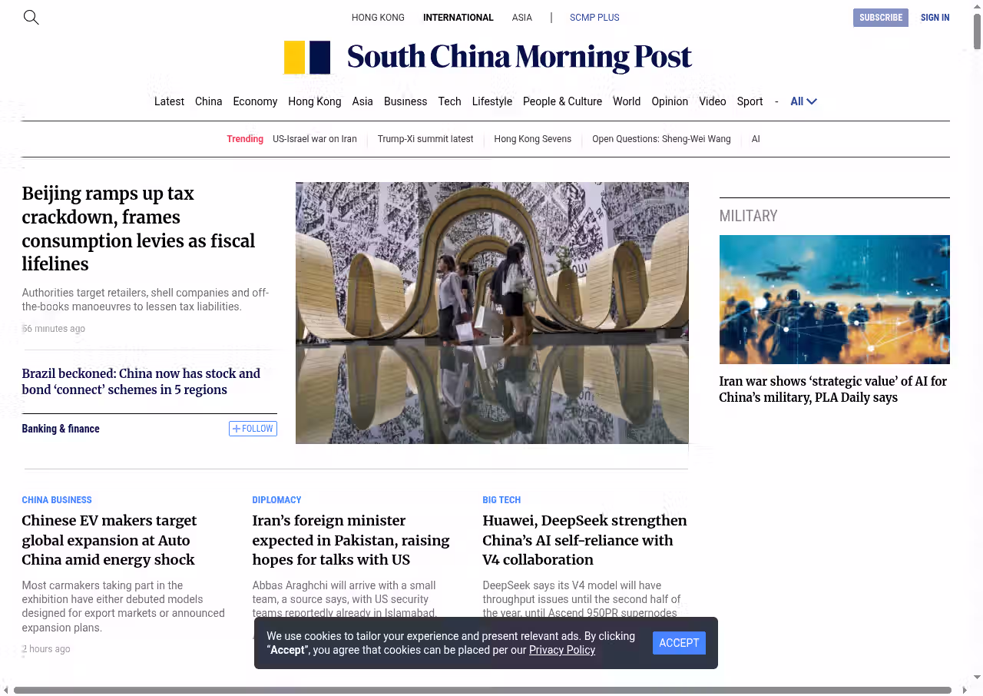This screenshot has height=696, width=983.
Task: Open trending US-Israel war on Iran
Action: pos(315,139)
